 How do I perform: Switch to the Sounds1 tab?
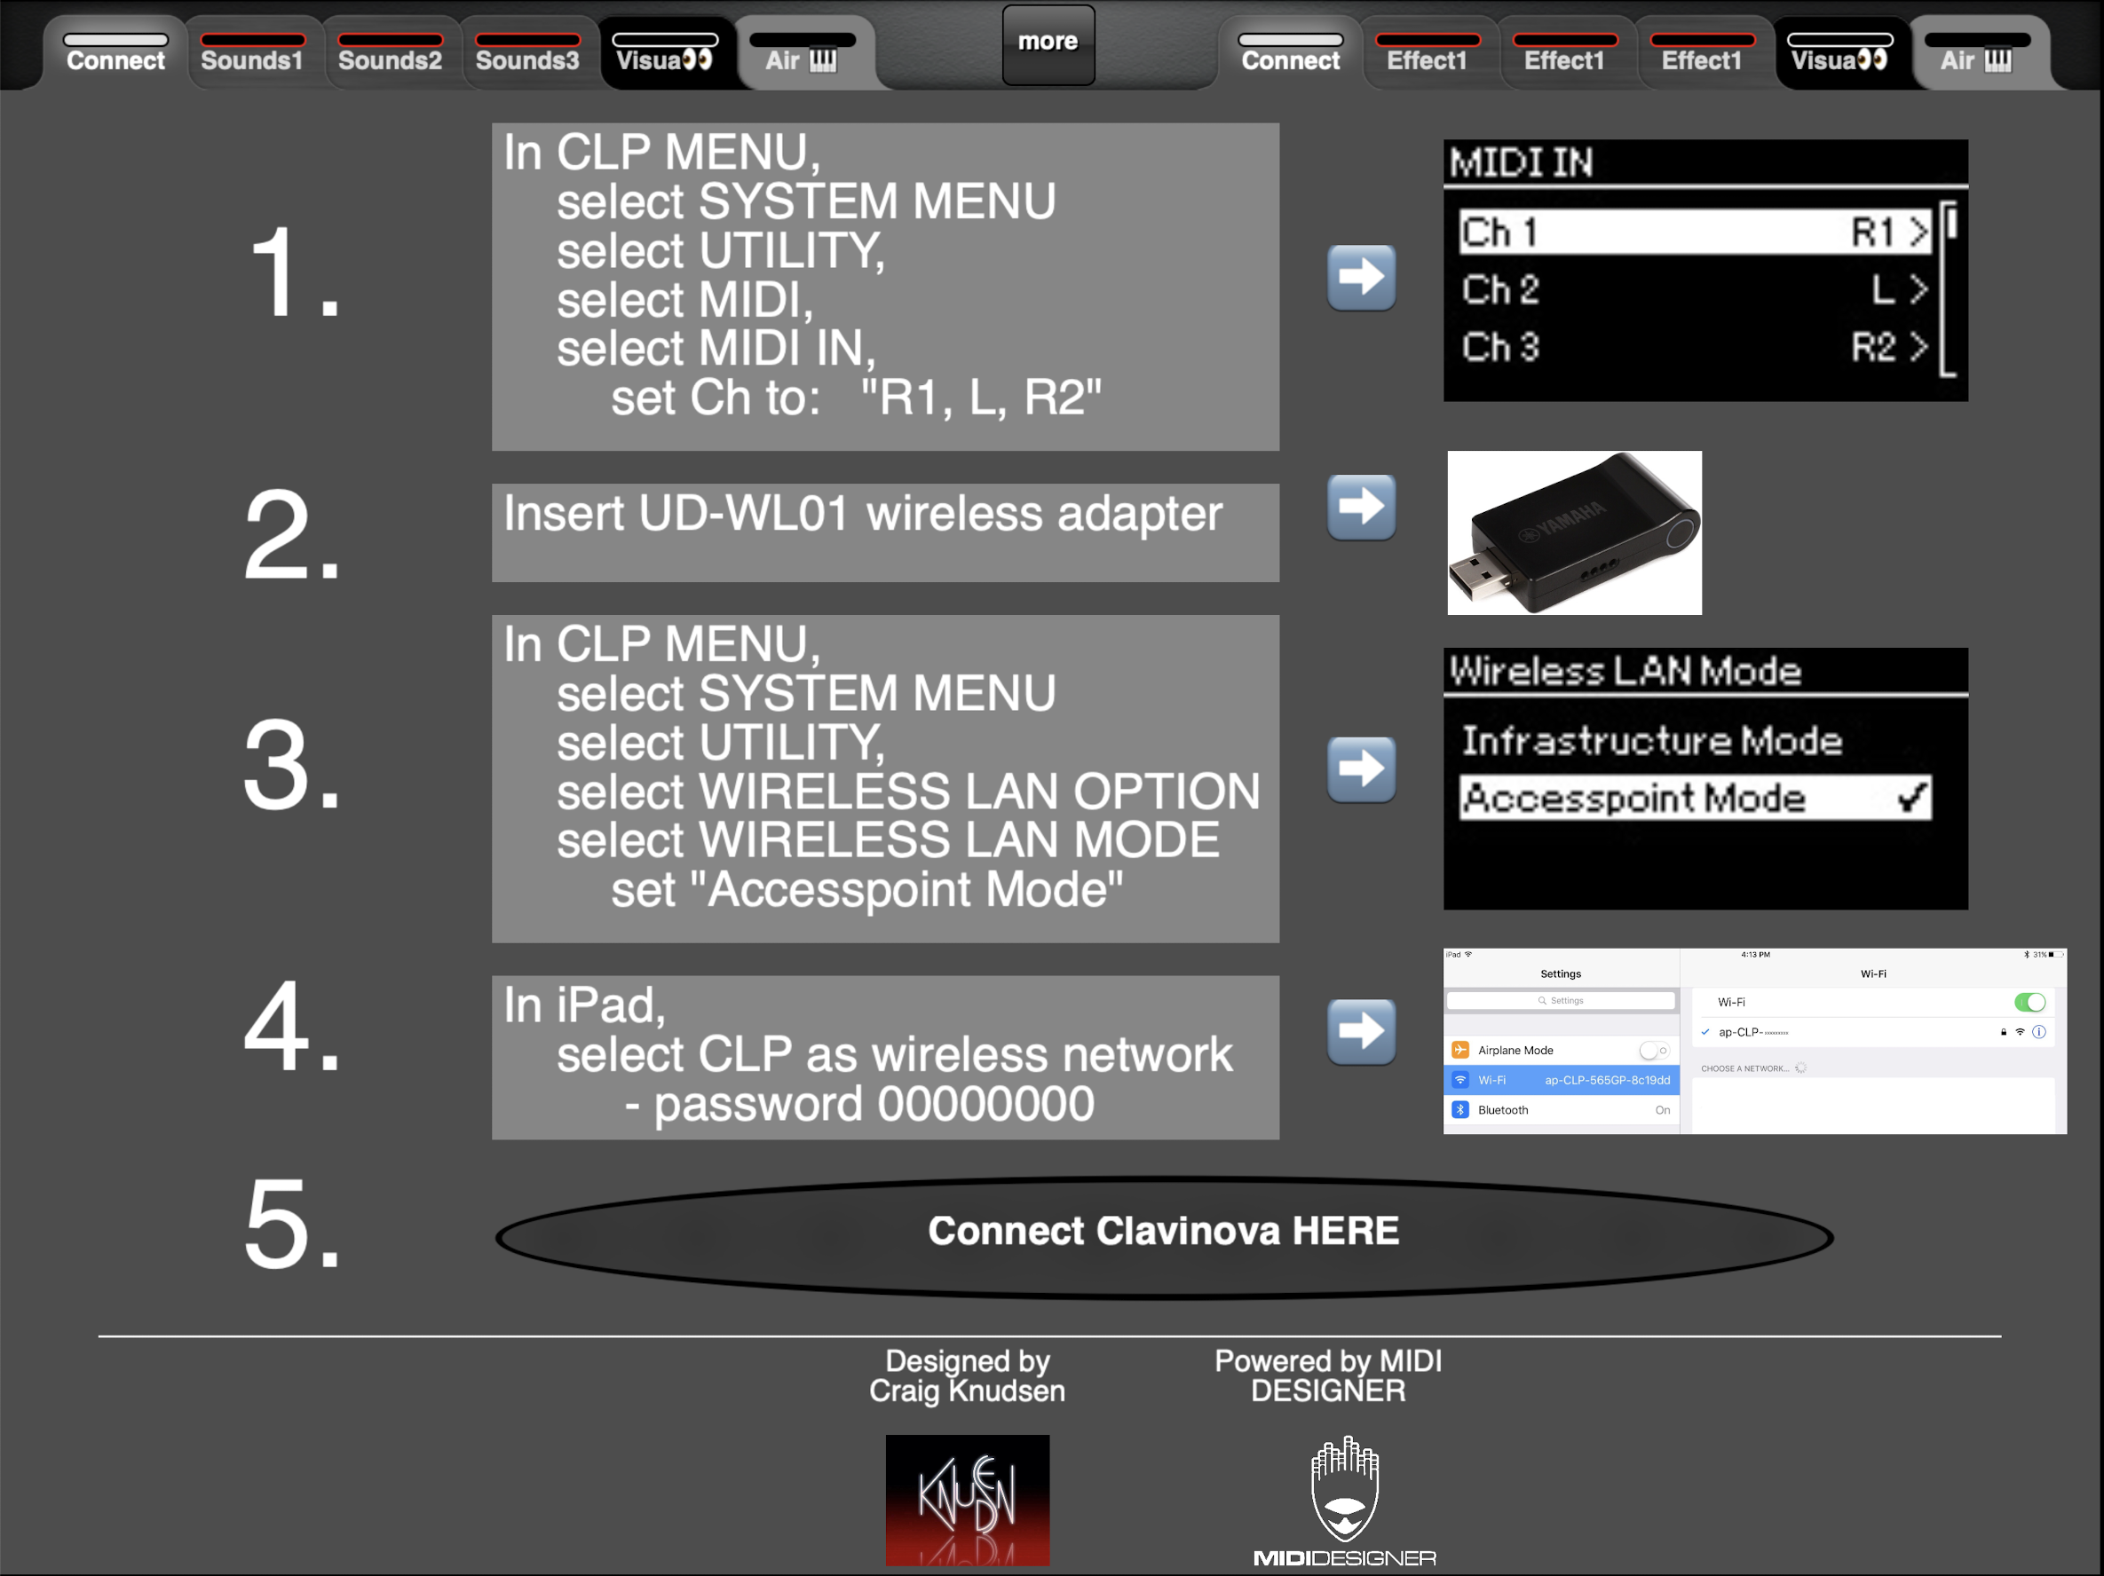click(252, 53)
